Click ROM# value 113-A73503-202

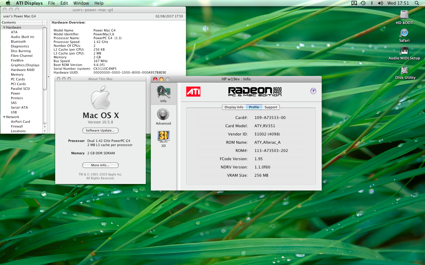tap(271, 150)
